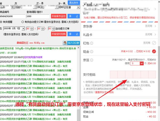Click the 退出京东 logout button
This screenshot has width=160, height=121.
point(74,3)
